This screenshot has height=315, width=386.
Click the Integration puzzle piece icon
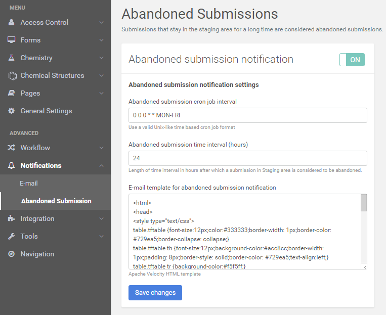click(x=11, y=218)
